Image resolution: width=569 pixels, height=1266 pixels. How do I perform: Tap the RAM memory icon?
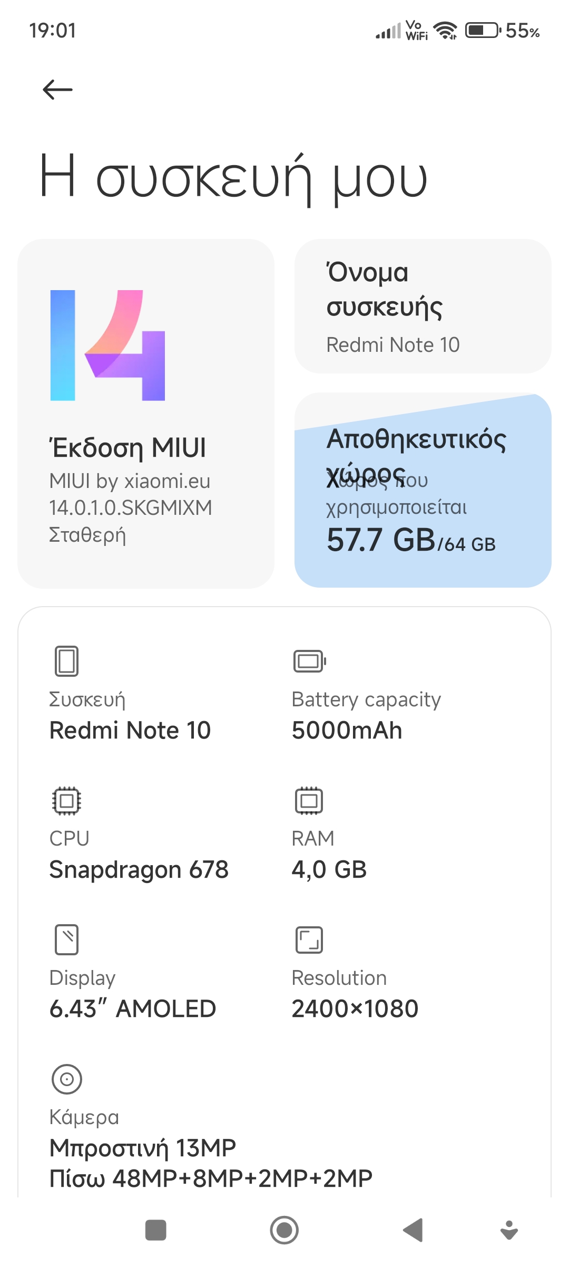[x=309, y=801]
